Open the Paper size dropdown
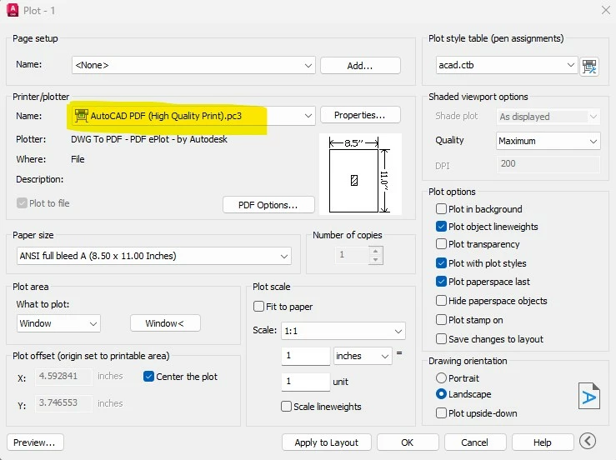 click(x=154, y=256)
